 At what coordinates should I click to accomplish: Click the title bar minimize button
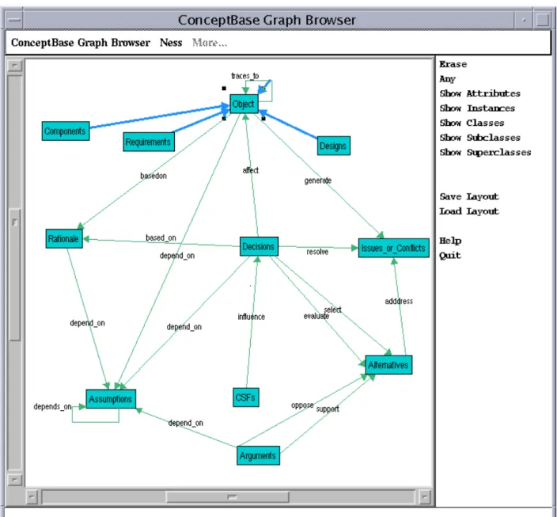click(524, 20)
